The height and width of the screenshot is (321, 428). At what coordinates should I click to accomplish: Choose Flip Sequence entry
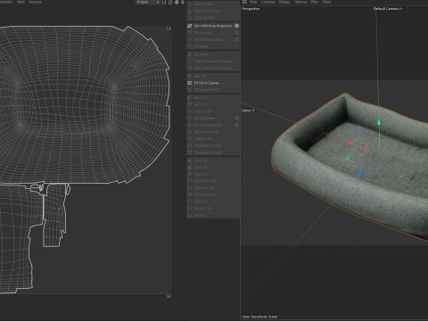[213, 194]
